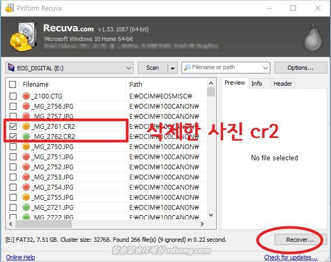Click the E:₩DCIM₩EOSMISC₩ path cell
331x262 pixels.
pyautogui.click(x=161, y=96)
